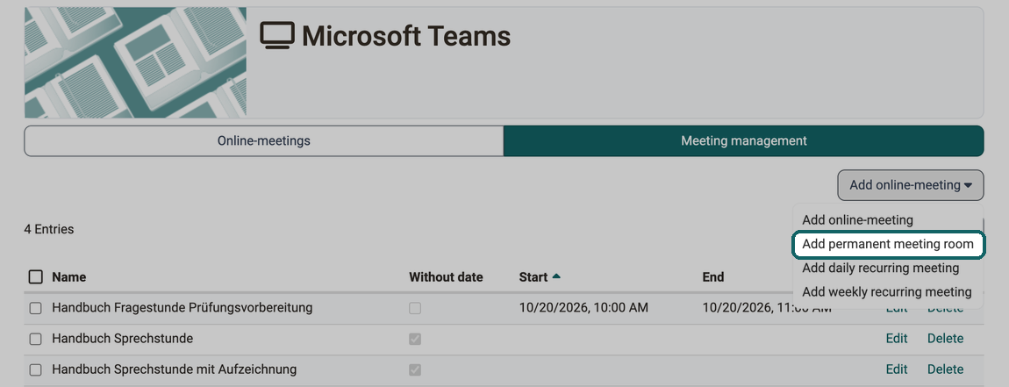Choose Add daily recurring meeting

(880, 268)
